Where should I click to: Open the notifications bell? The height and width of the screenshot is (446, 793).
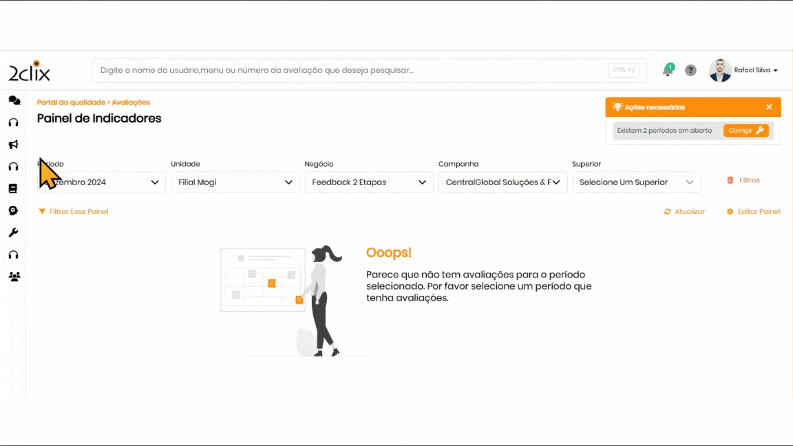coord(667,70)
